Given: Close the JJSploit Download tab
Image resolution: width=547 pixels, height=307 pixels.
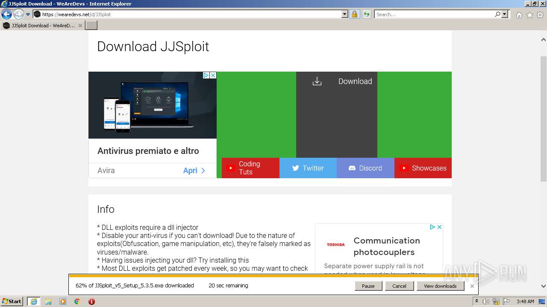Looking at the screenshot, I should click(80, 26).
